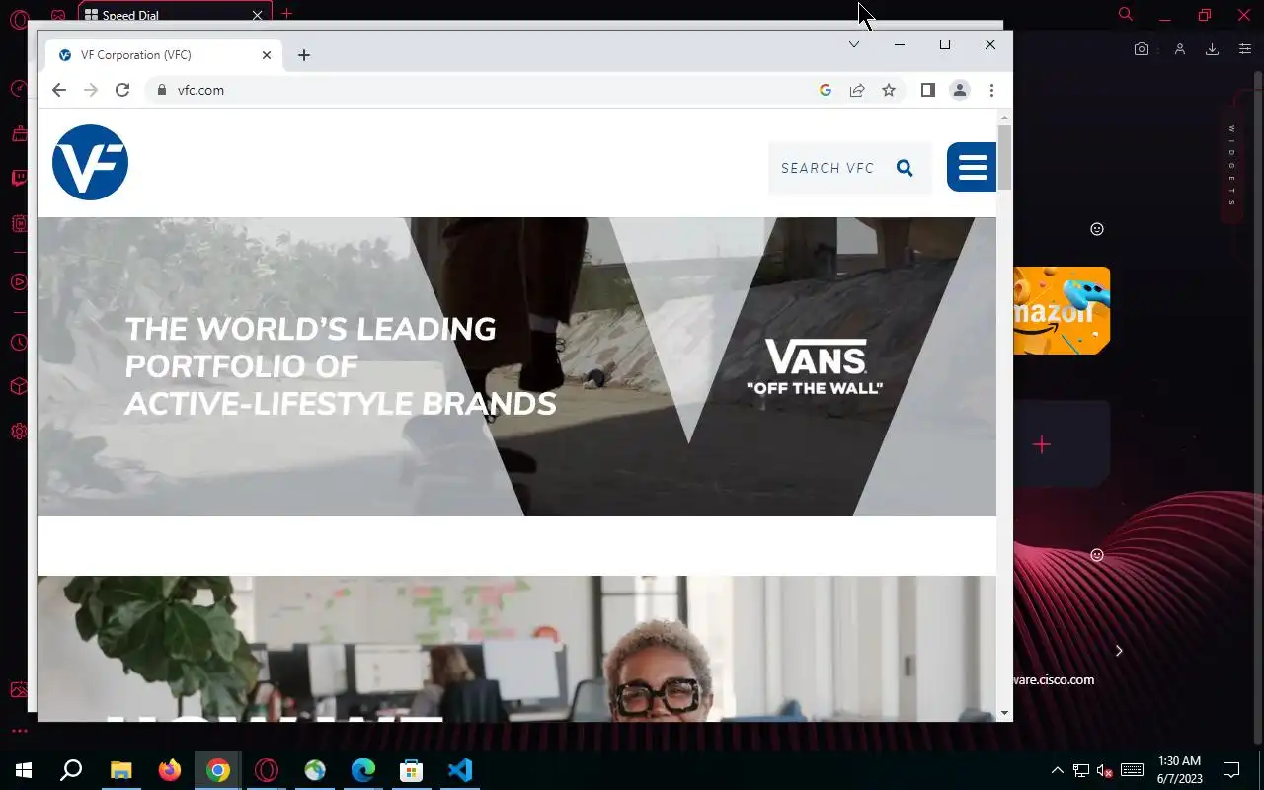Select the VF Corporation (VFC) tab

[x=164, y=55]
